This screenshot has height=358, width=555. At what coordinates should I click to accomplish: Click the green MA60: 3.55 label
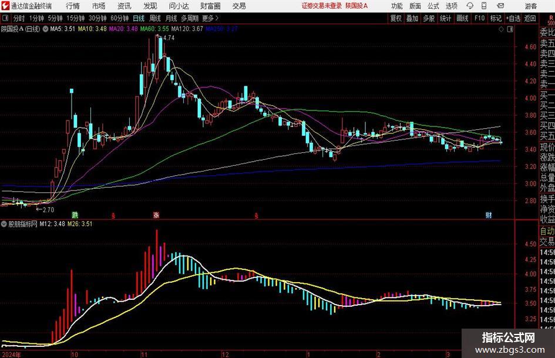[x=154, y=29]
